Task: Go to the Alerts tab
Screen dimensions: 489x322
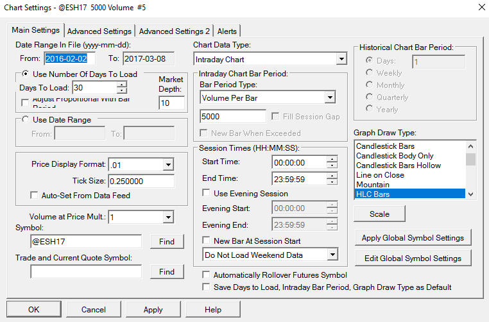Action: [x=227, y=31]
